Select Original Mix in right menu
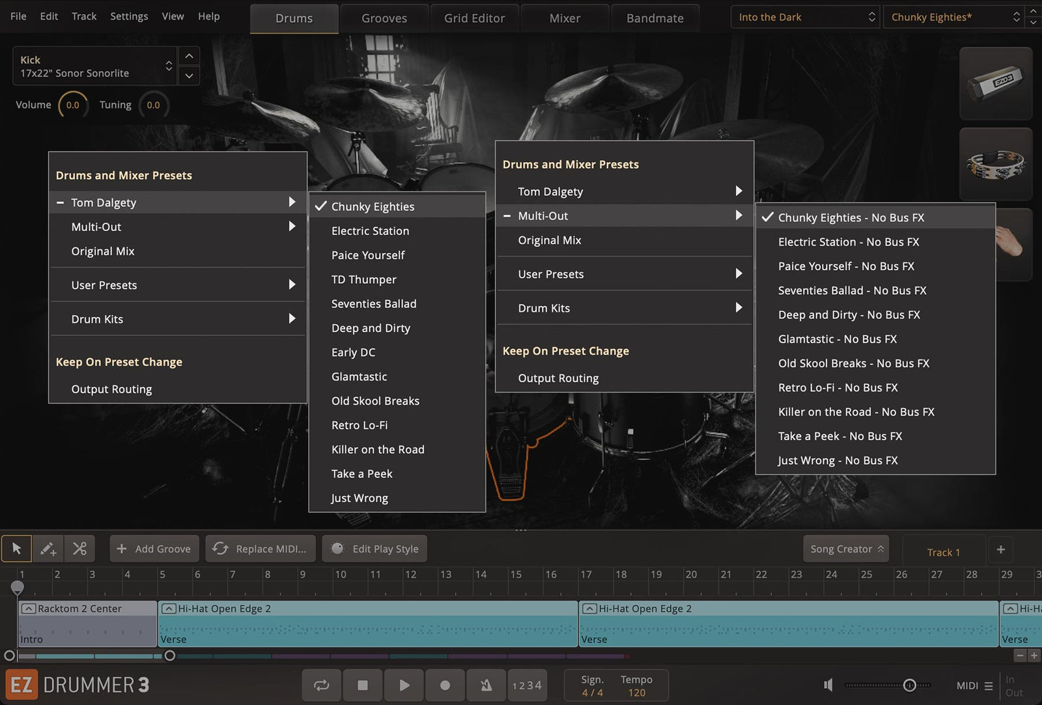This screenshot has width=1042, height=705. 625,240
